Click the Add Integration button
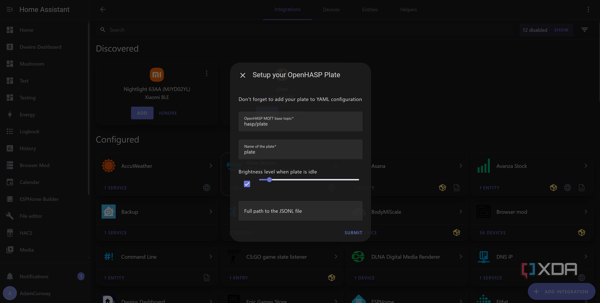Screen dimensions: 600x303 [561, 292]
